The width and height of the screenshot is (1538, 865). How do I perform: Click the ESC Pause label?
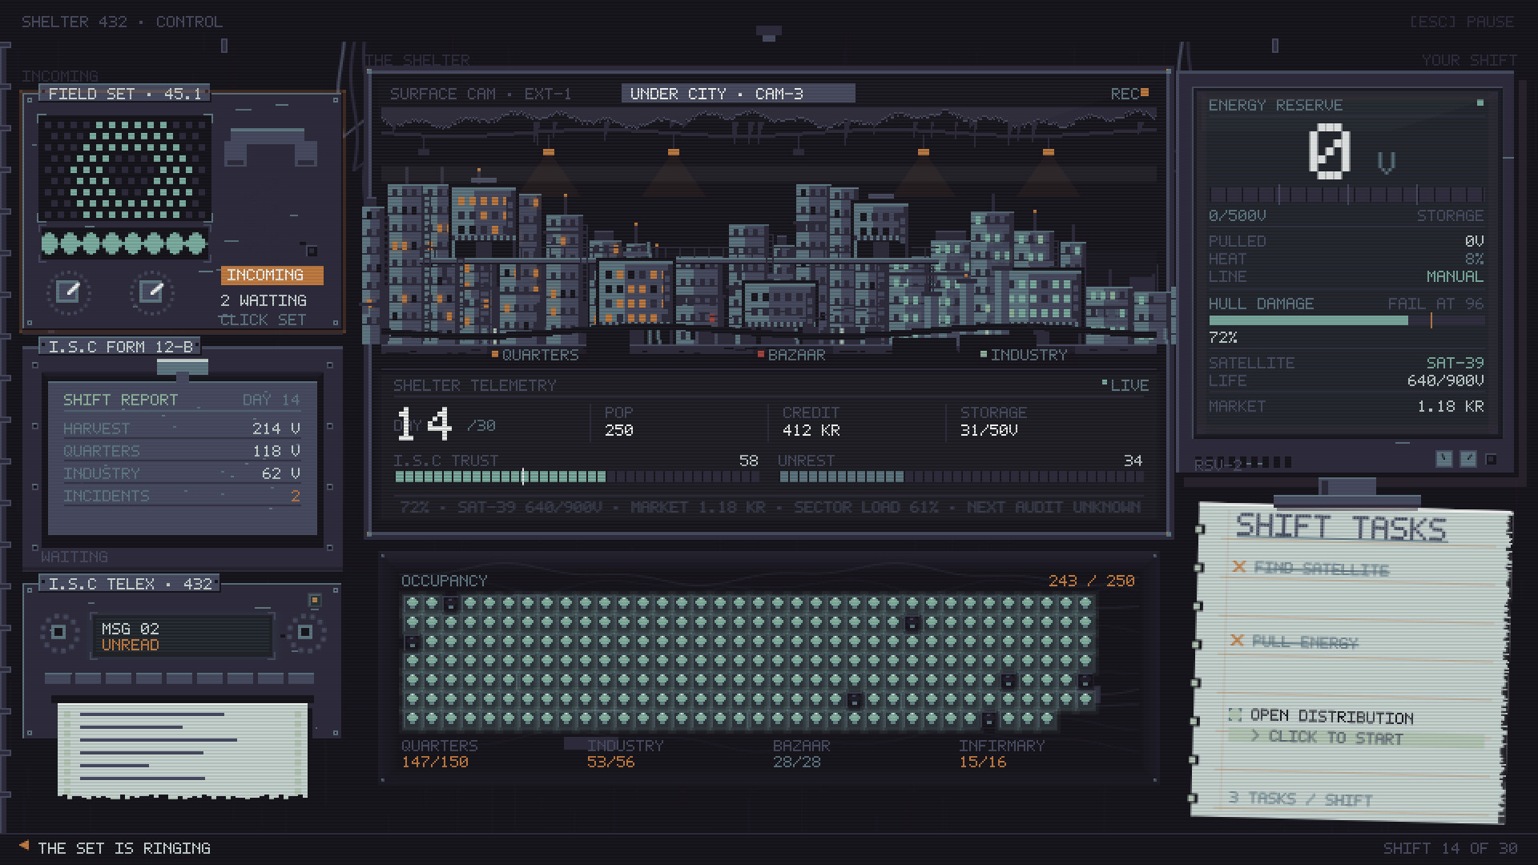[1462, 22]
